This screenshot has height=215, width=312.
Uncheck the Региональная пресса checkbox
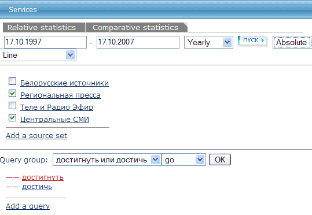pos(12,94)
